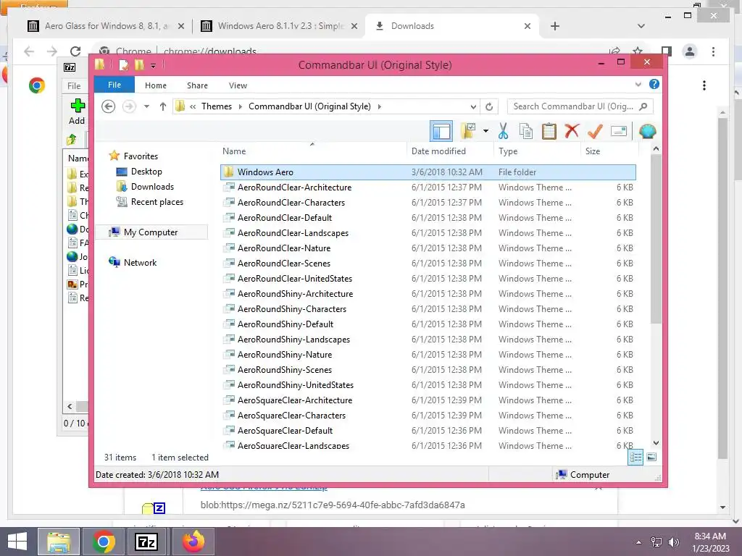The height and width of the screenshot is (556, 742).
Task: Open the Customize Quick Access Toolbar dropdown
Action: coord(154,66)
